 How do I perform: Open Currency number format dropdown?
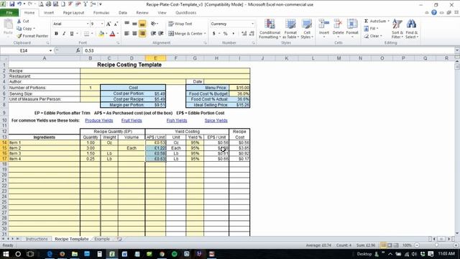pyautogui.click(x=252, y=24)
